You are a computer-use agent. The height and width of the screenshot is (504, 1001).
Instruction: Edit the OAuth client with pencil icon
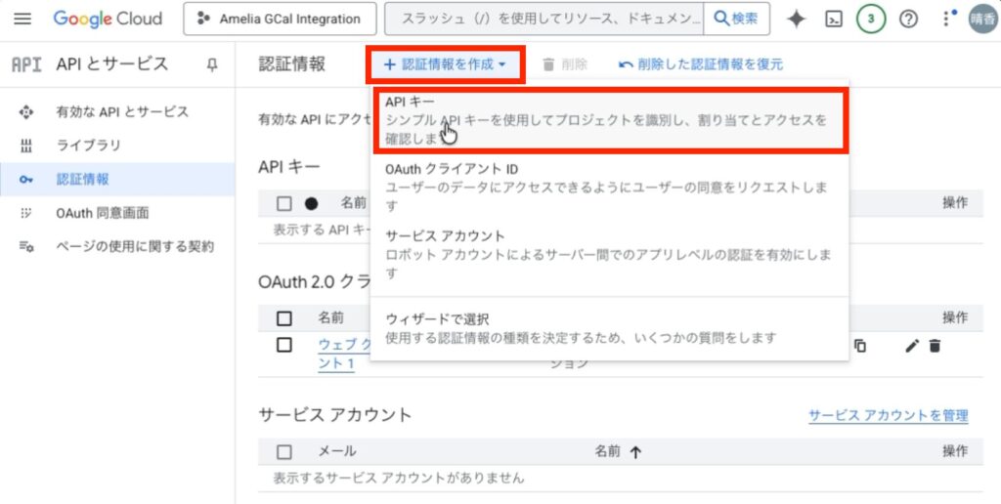tap(912, 346)
